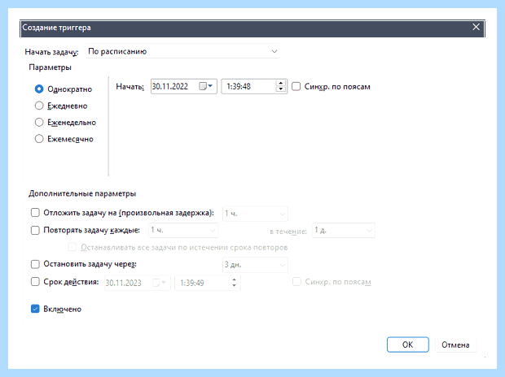This screenshot has width=505, height=377.
Task: Open the в течение 1 д. duration dropdown
Action: point(344,231)
